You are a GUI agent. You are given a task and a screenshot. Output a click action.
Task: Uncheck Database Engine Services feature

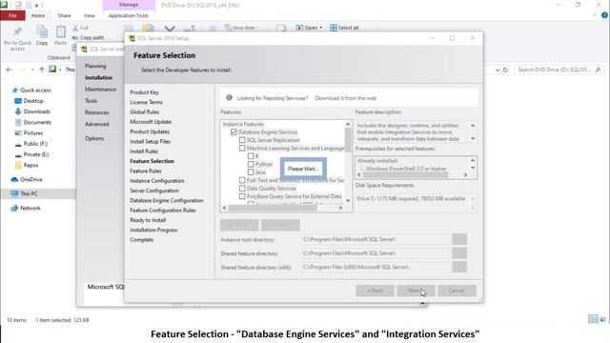pyautogui.click(x=234, y=132)
